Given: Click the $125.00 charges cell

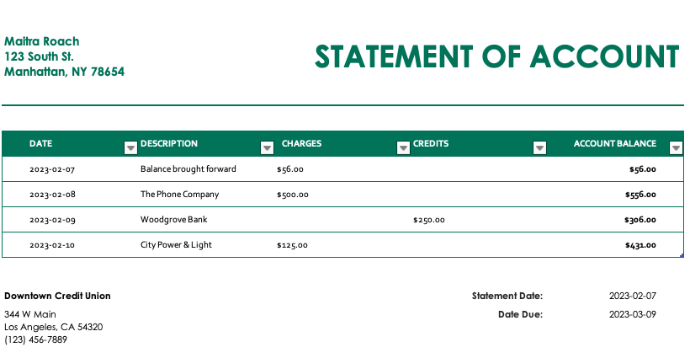Looking at the screenshot, I should (x=293, y=245).
